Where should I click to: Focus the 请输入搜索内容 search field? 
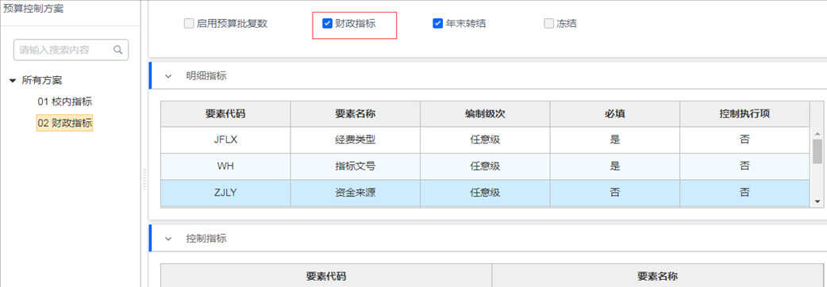[x=71, y=50]
